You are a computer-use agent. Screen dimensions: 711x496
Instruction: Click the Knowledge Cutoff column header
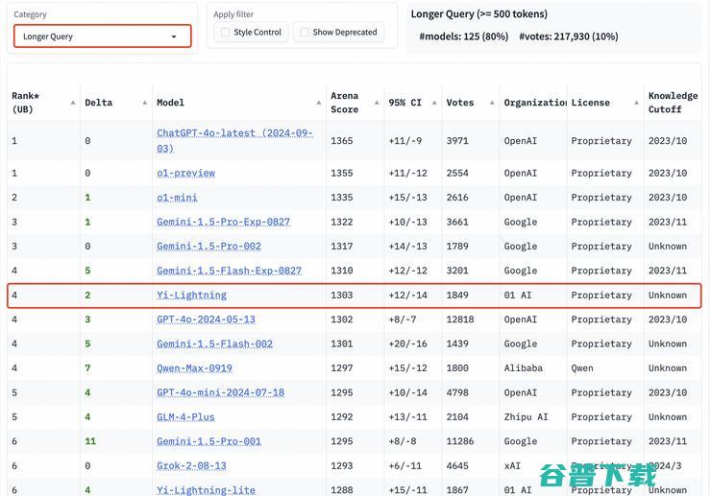(673, 103)
